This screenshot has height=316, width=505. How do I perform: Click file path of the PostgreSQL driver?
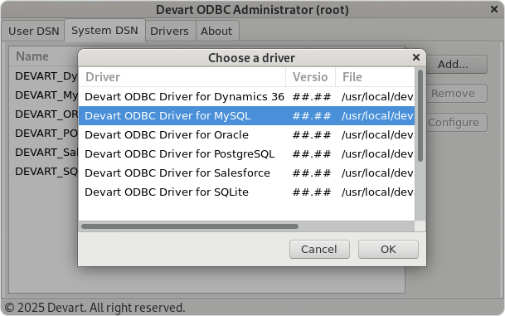click(x=377, y=153)
